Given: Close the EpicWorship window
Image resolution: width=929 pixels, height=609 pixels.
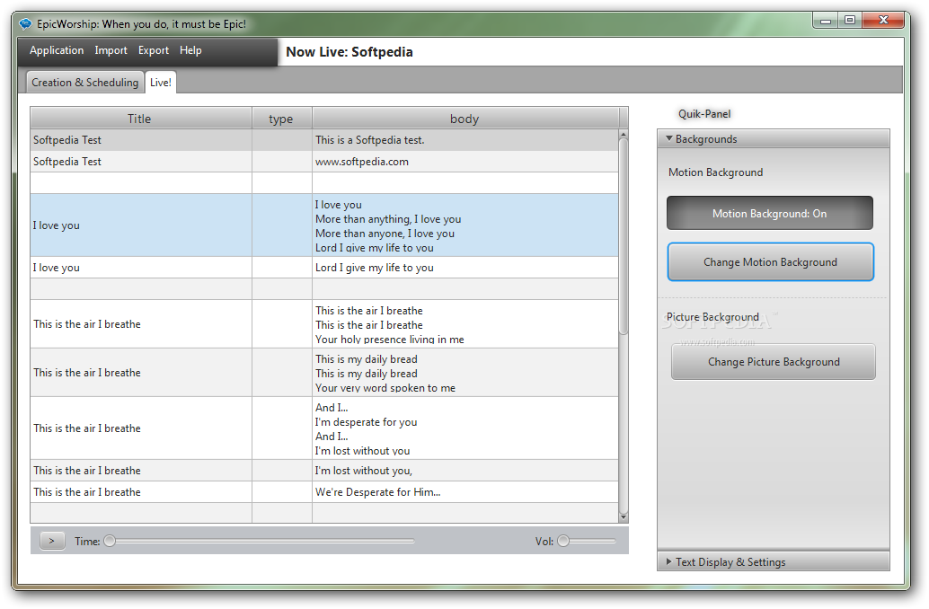Looking at the screenshot, I should 883,21.
